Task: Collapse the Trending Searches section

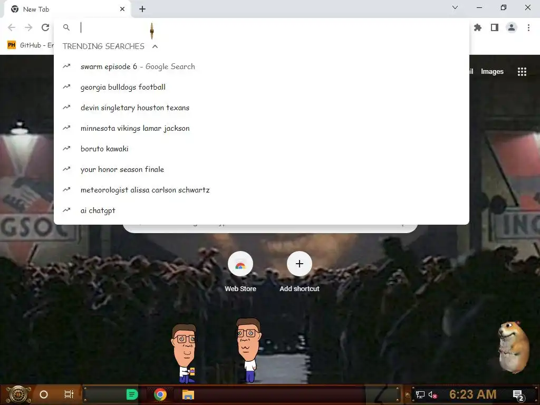Action: coord(155,46)
